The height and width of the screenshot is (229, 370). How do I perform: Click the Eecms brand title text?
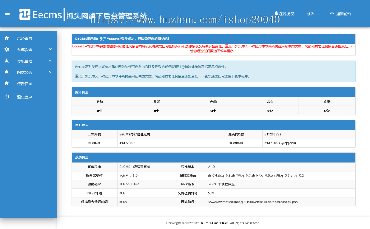pos(47,15)
